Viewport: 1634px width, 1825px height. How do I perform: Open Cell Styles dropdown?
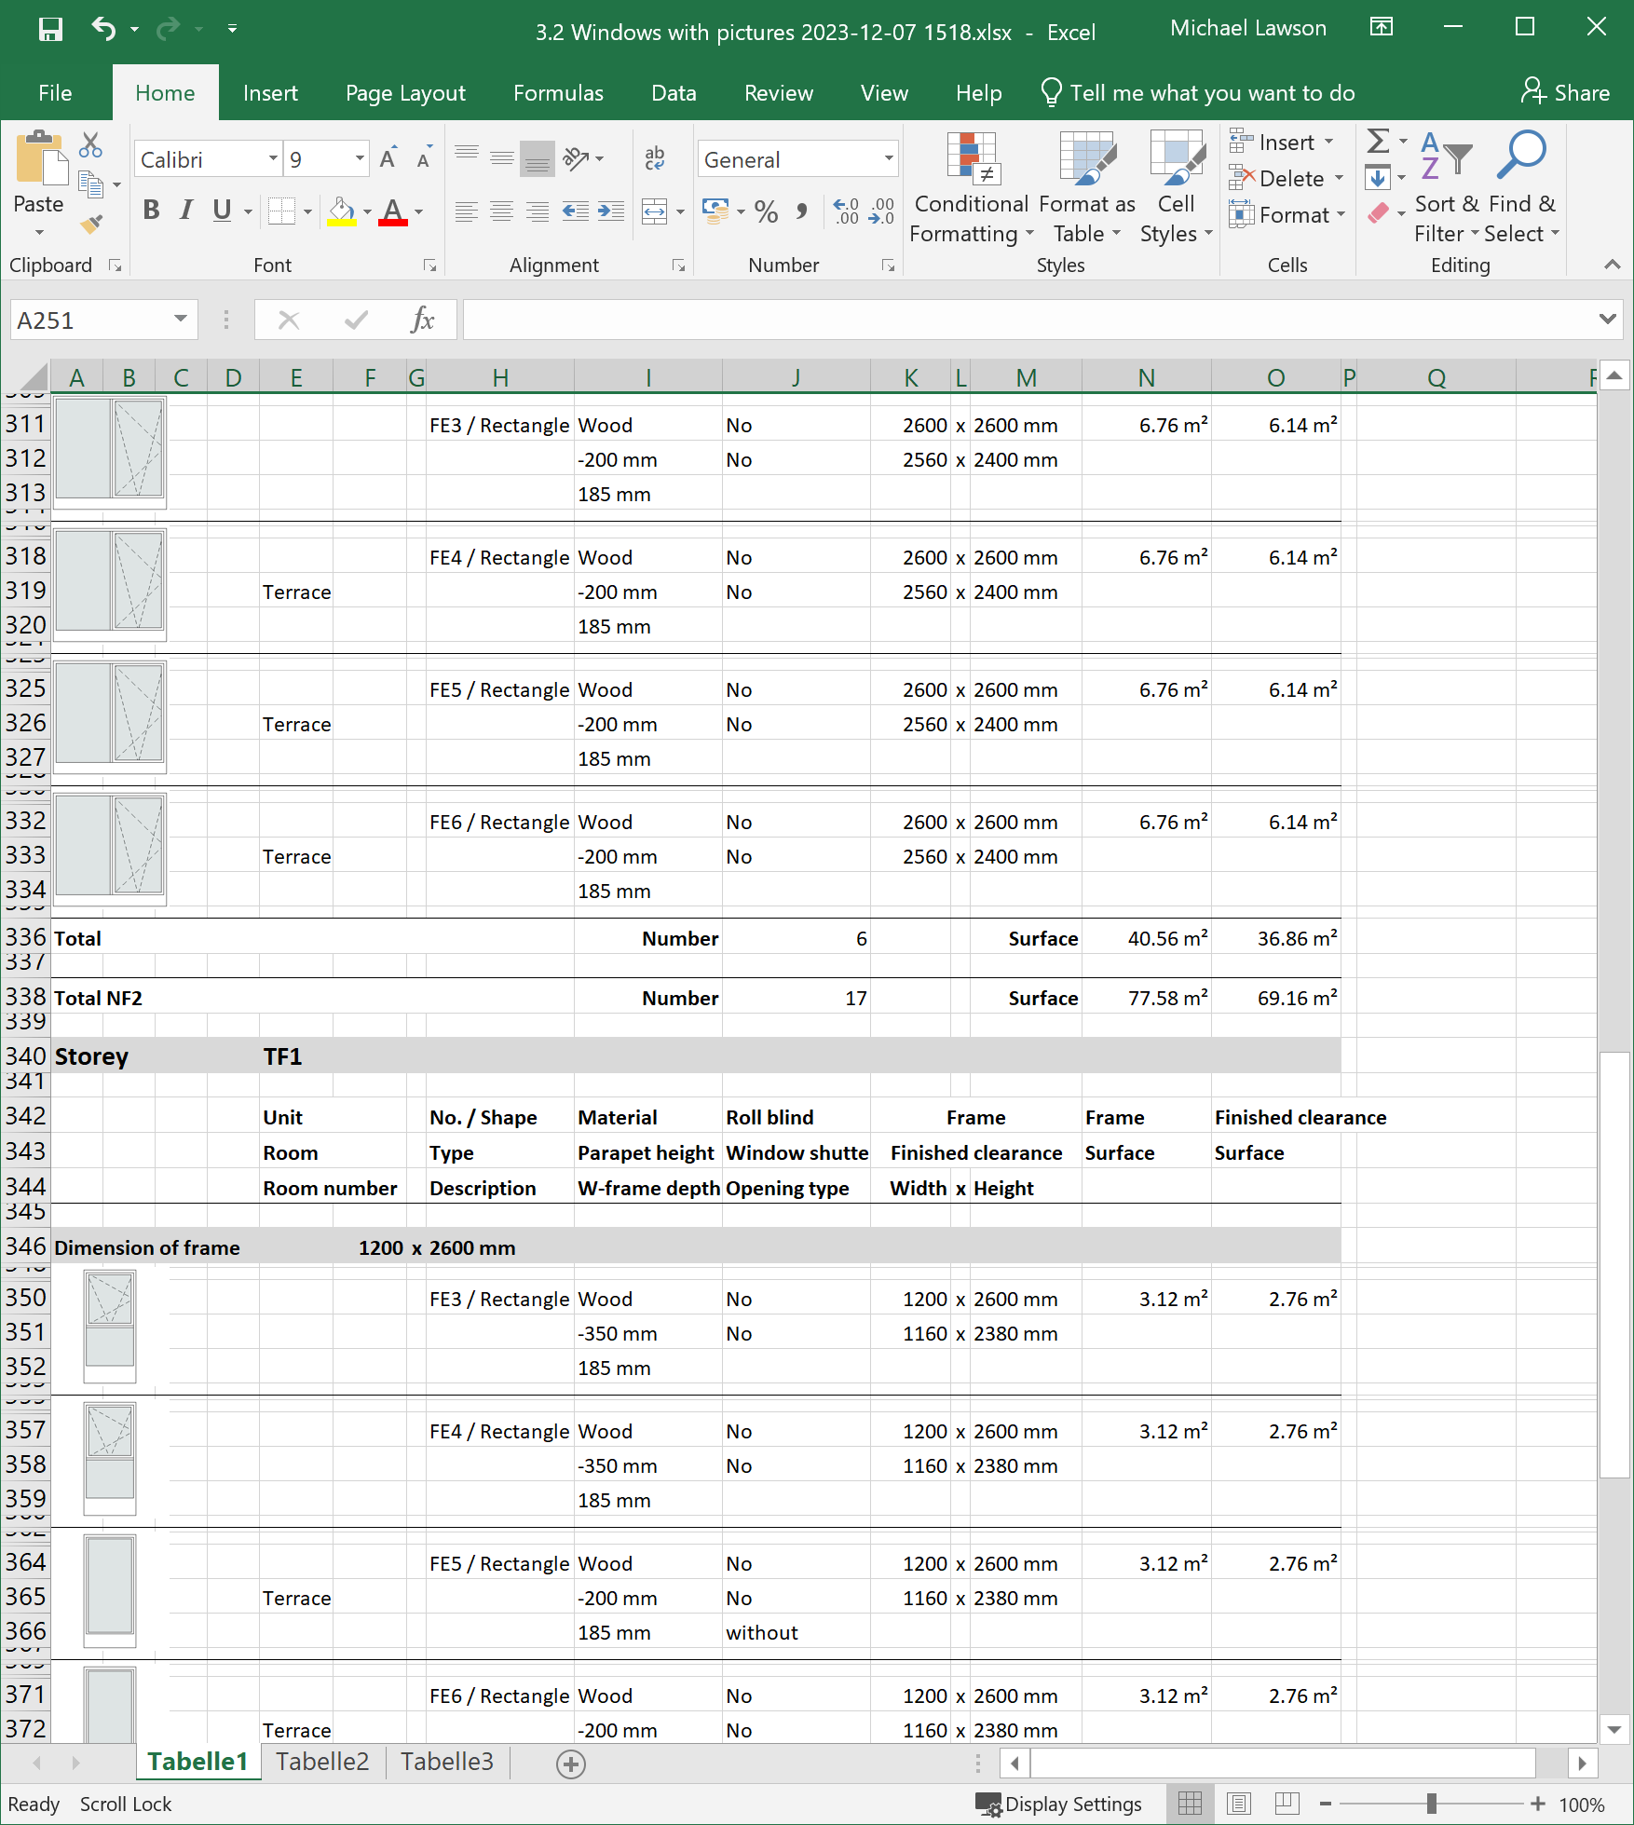tap(1177, 188)
